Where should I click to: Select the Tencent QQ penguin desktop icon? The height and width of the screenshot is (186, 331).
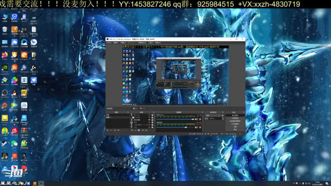click(14, 94)
